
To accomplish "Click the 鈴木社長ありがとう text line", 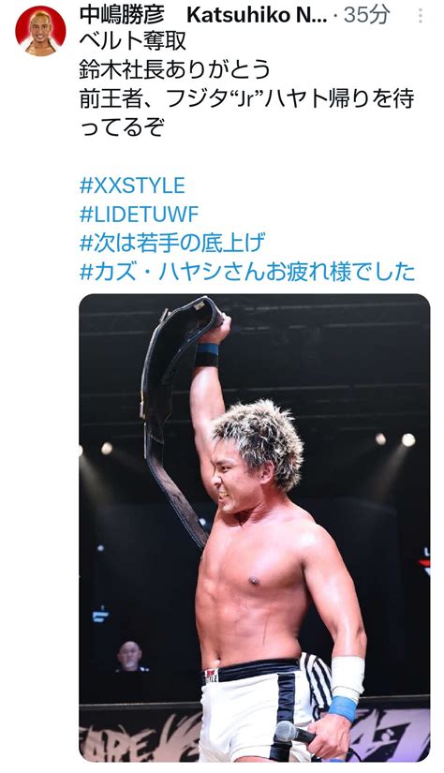I will click(x=175, y=70).
